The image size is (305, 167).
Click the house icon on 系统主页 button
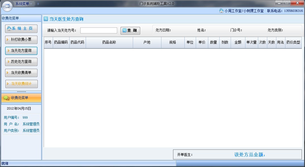point(9,29)
